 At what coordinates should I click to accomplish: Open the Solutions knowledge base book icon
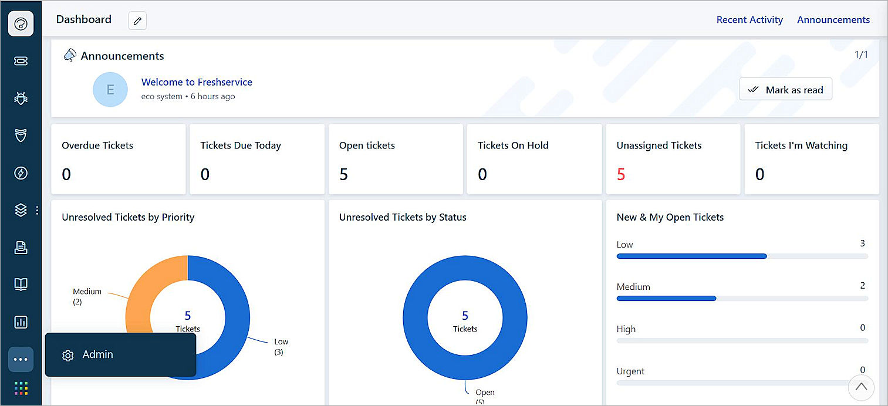tap(21, 284)
